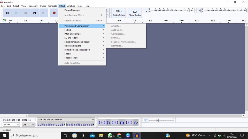248x139 pixels.
Task: Expand the Delay and Reverb submenu
Action: click(x=82, y=46)
